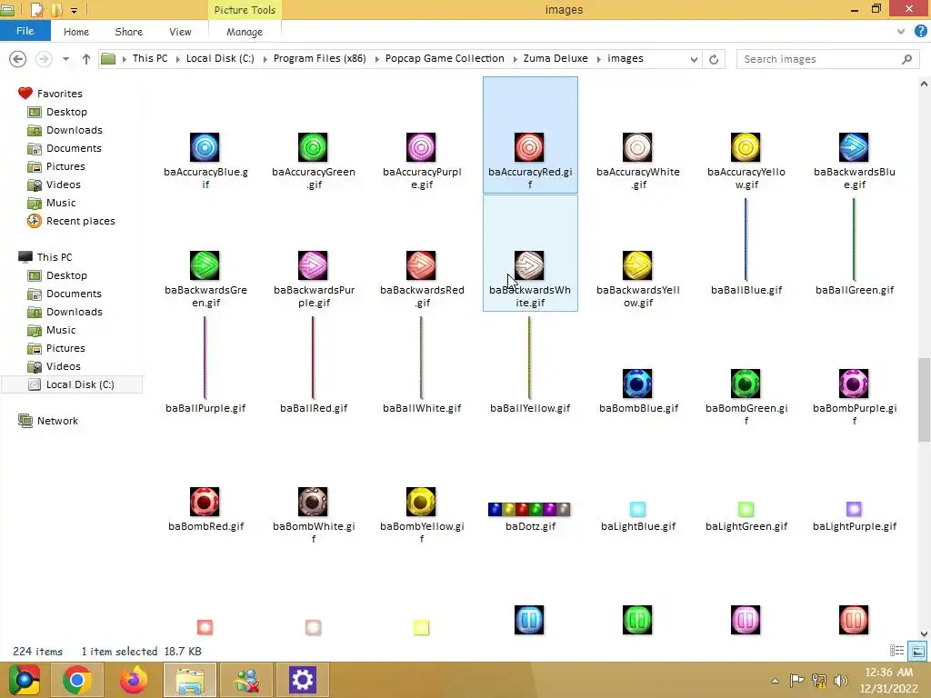This screenshot has height=698, width=931.
Task: Open the Share ribbon tab
Action: 129,32
